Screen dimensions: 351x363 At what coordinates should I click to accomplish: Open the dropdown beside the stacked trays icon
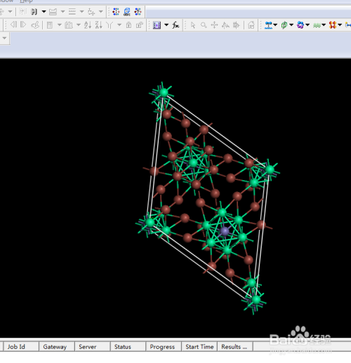(62, 11)
